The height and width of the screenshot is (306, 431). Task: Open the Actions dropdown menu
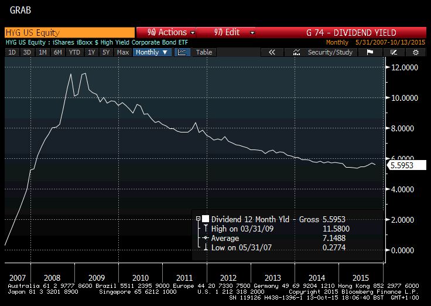tap(166, 32)
